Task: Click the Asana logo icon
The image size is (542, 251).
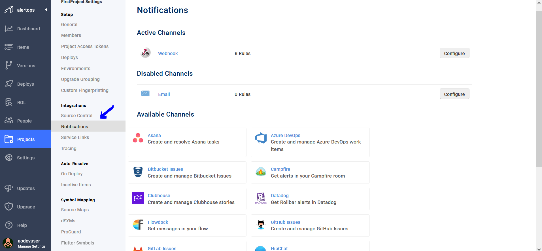Action: click(x=138, y=138)
